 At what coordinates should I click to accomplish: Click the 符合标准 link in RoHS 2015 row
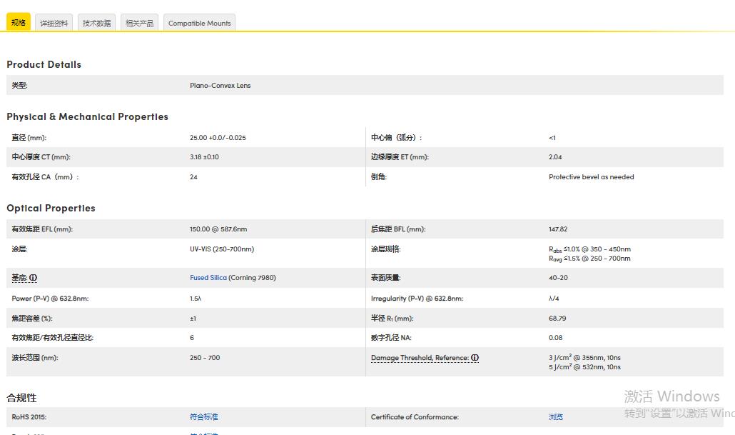coord(203,417)
